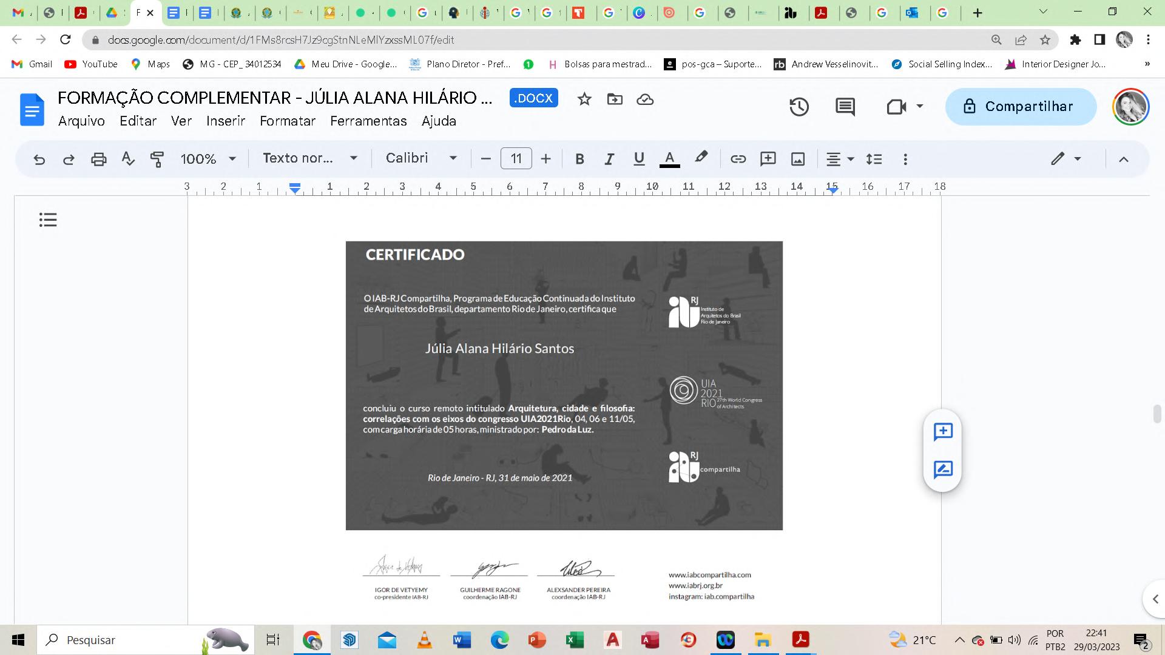The height and width of the screenshot is (655, 1165).
Task: Click the Undo arrow icon
Action: (x=39, y=159)
